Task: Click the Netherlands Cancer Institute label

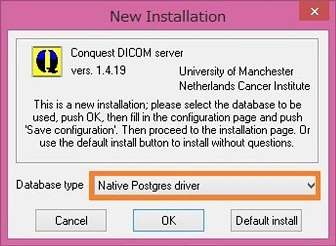Action: point(244,86)
